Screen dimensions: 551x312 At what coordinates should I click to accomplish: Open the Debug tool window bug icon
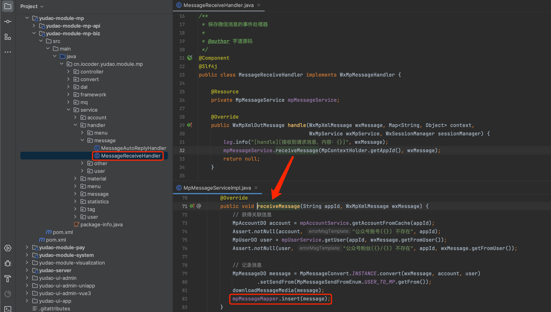coord(8,263)
